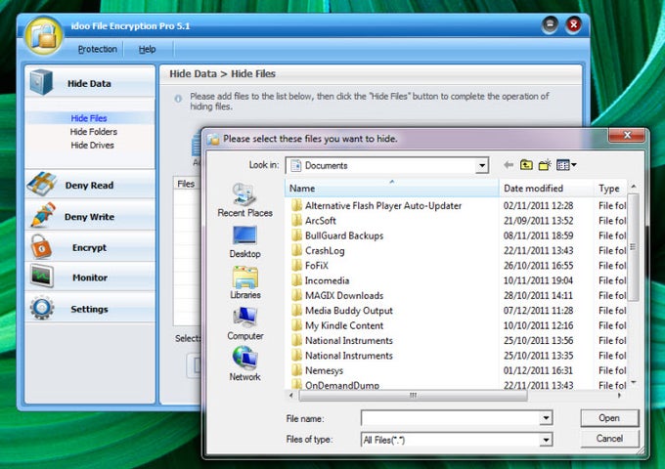Go back to last folder visited
This screenshot has height=469, width=665.
[509, 165]
